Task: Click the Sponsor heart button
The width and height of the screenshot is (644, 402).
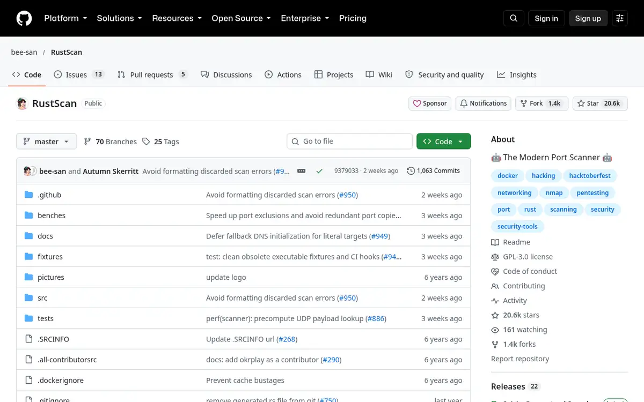Action: (x=430, y=103)
